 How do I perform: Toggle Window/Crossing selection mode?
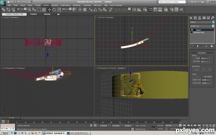(44, 9)
